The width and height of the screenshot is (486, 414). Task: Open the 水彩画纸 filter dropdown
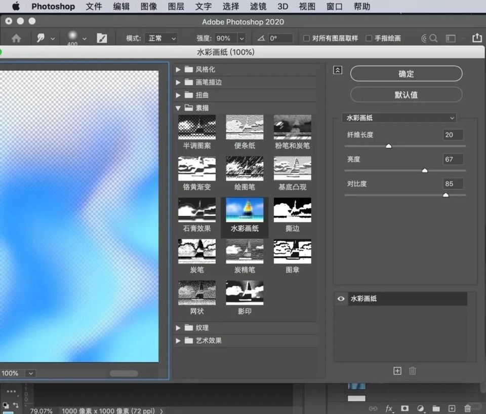pyautogui.click(x=399, y=118)
